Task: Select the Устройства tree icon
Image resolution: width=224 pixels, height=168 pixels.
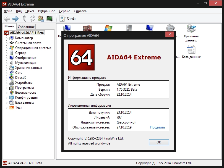Action: point(11,83)
